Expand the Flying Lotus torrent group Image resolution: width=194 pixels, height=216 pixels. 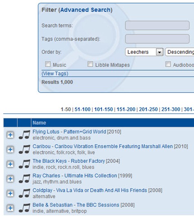(x=10, y=135)
